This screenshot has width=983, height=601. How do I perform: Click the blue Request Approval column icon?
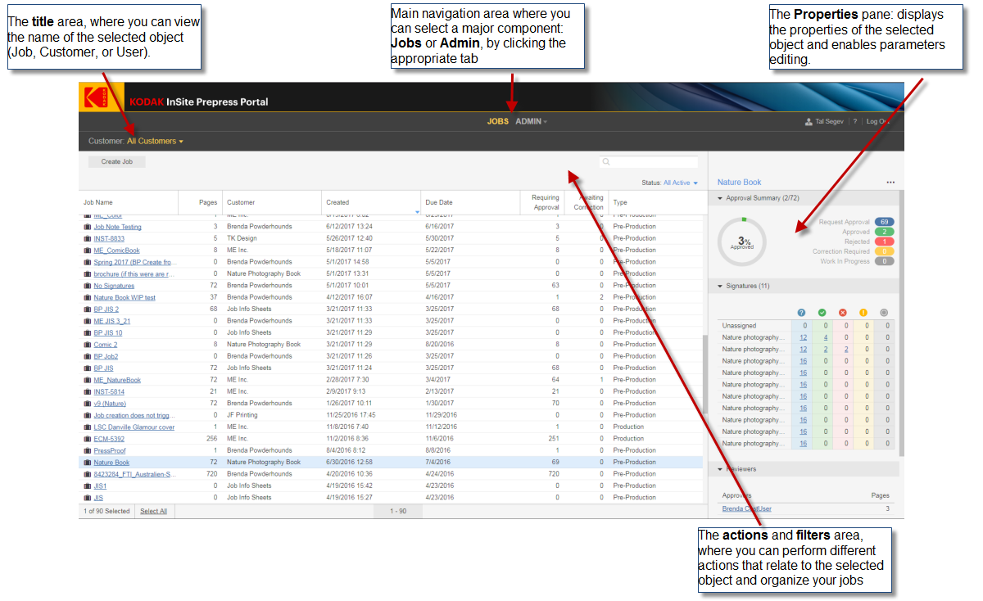coord(803,313)
